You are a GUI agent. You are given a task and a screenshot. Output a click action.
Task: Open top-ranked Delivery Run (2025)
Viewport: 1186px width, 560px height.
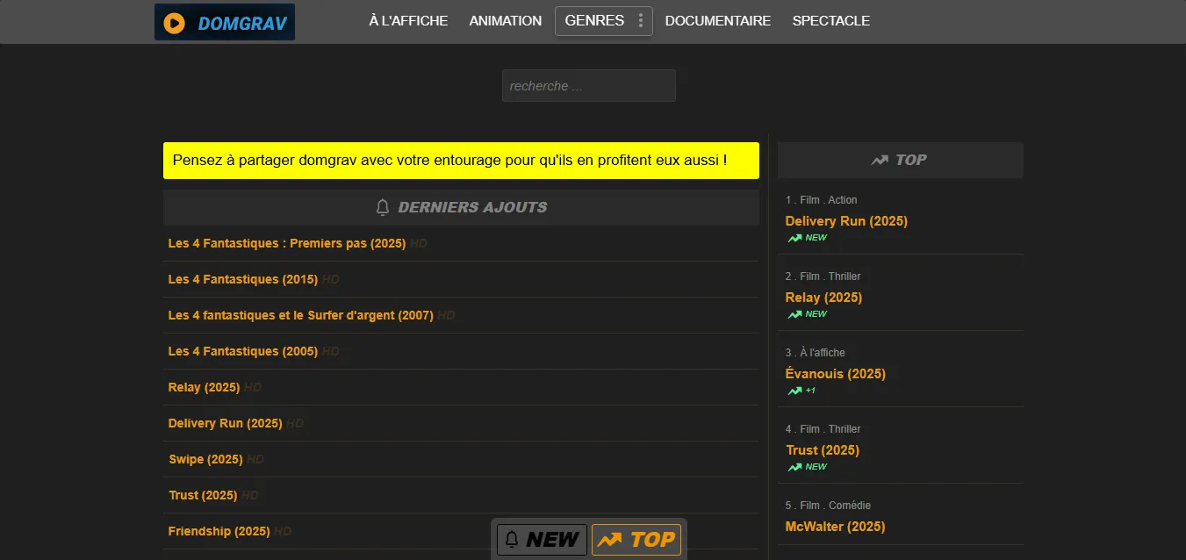pyautogui.click(x=845, y=221)
